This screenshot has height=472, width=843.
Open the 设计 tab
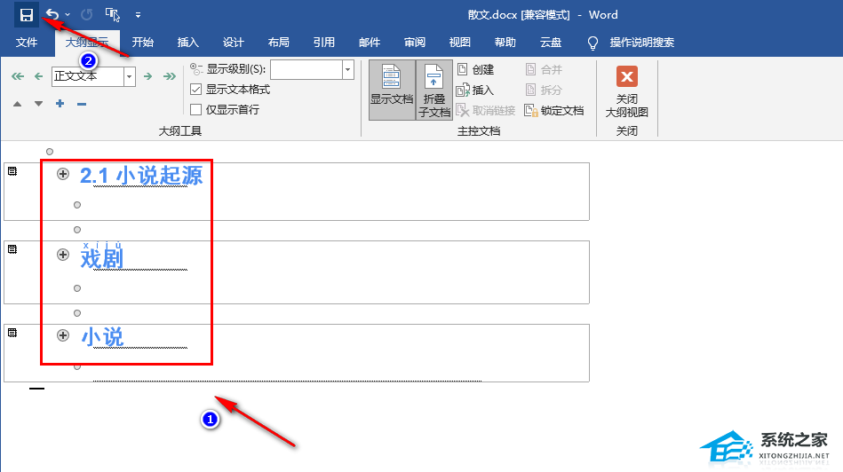234,43
